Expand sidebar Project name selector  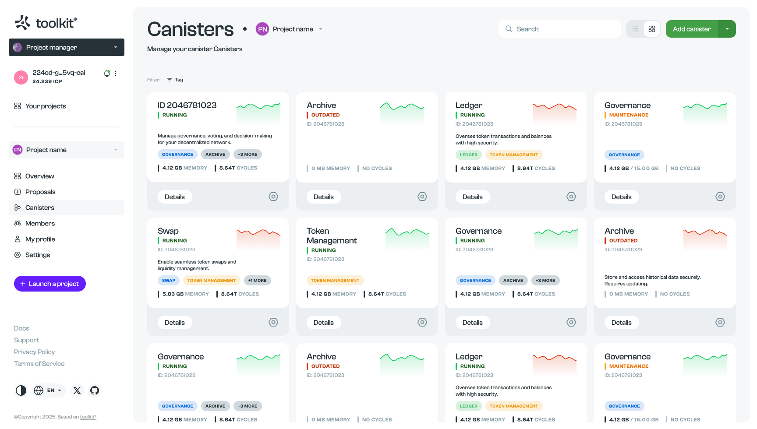[x=67, y=150]
